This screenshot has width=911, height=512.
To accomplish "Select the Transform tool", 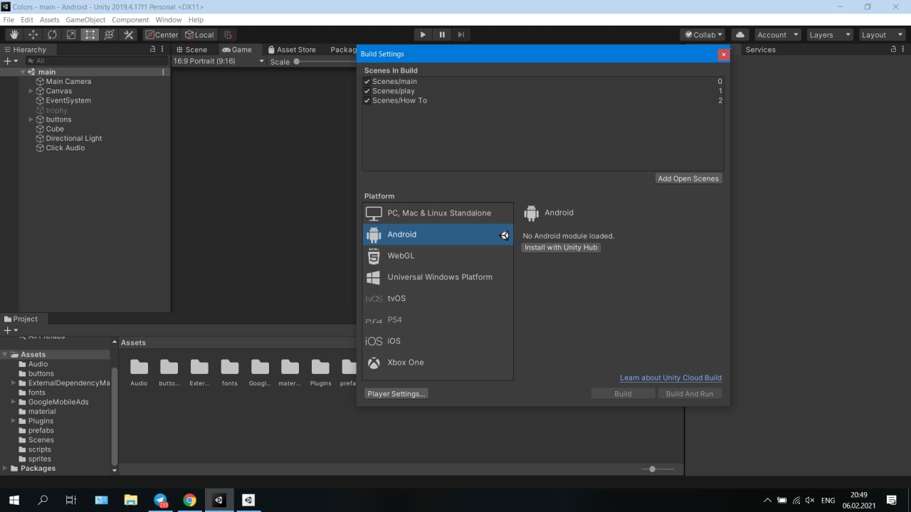I will [110, 35].
